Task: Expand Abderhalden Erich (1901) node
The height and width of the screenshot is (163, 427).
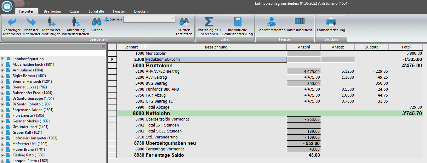Action: (3, 65)
